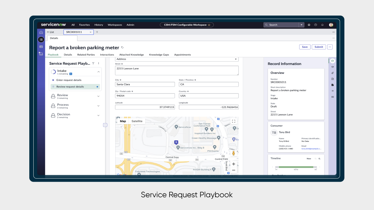
Task: Click the green timeline bar
Action: pos(296,167)
